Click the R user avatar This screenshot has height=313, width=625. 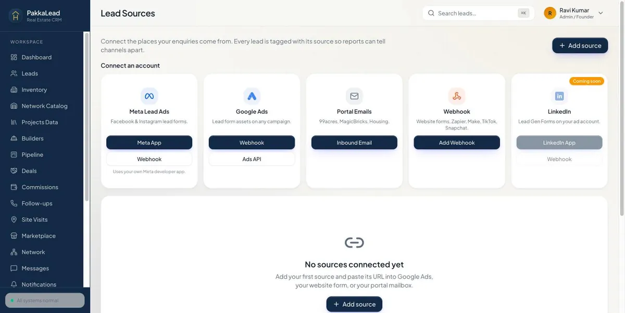pyautogui.click(x=550, y=13)
